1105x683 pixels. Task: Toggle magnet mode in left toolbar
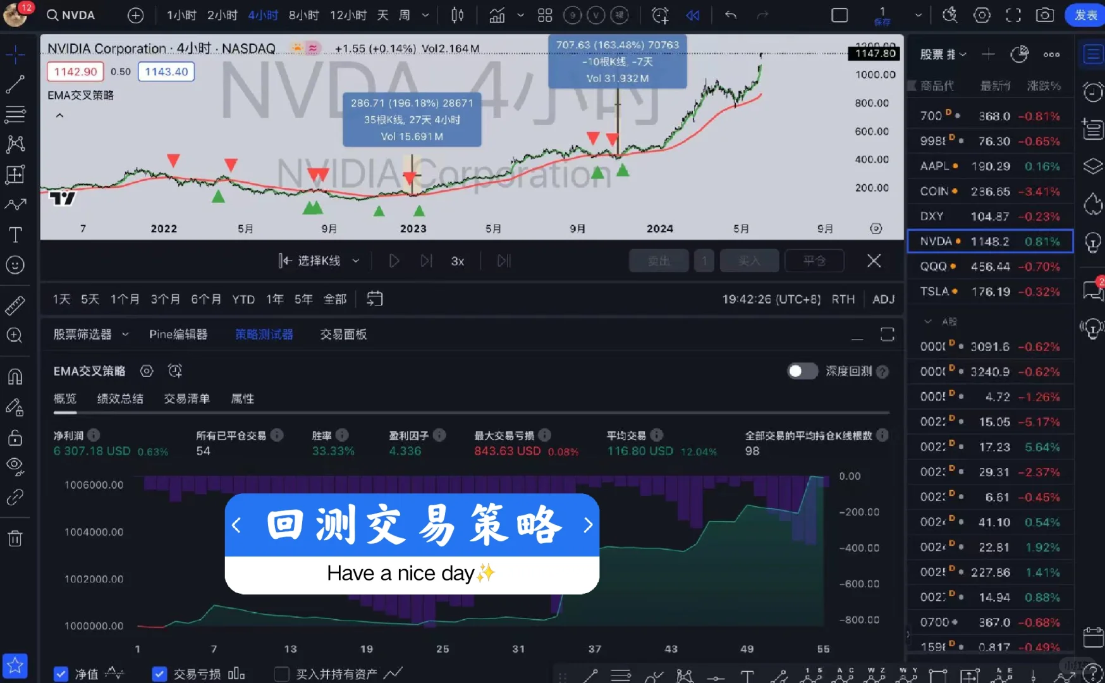[15, 377]
